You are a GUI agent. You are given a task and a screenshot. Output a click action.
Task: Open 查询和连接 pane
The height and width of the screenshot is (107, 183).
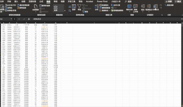pyautogui.click(x=45, y=5)
